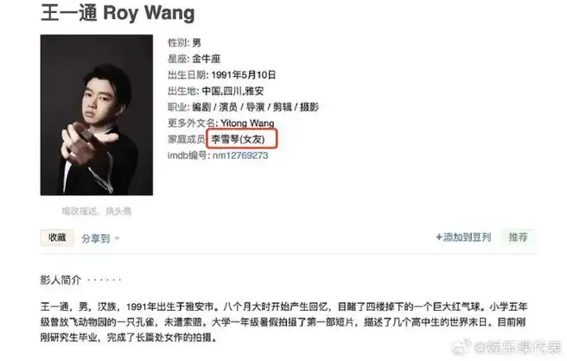Open Roy Wang's profile photo
The height and width of the screenshot is (361, 567).
pyautogui.click(x=97, y=115)
